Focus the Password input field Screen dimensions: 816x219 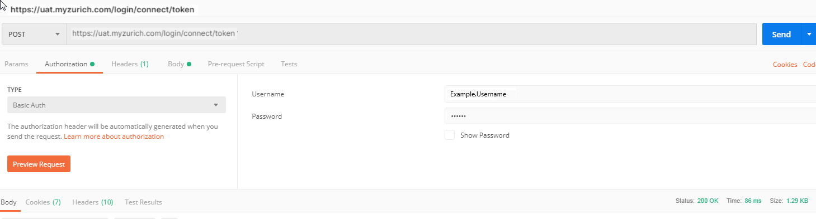pyautogui.click(x=630, y=116)
